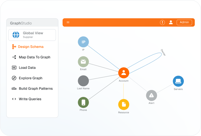Click the Design Schema tree icon

(x=14, y=47)
